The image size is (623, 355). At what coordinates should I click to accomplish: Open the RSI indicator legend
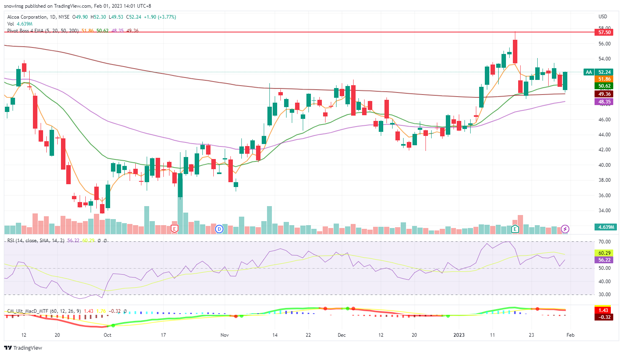pos(36,241)
